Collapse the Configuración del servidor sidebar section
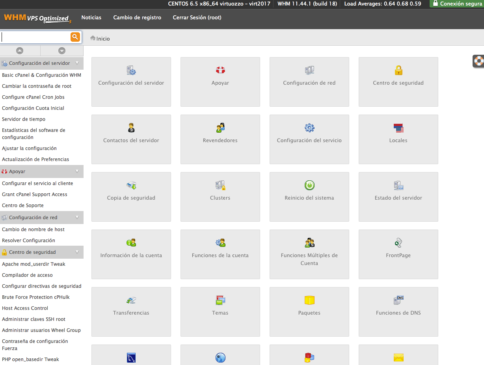The height and width of the screenshot is (365, 484). [x=77, y=63]
